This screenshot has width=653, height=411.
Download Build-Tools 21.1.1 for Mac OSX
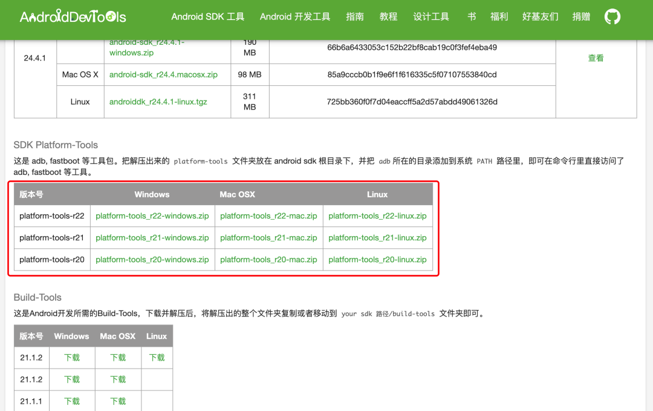pyautogui.click(x=117, y=401)
